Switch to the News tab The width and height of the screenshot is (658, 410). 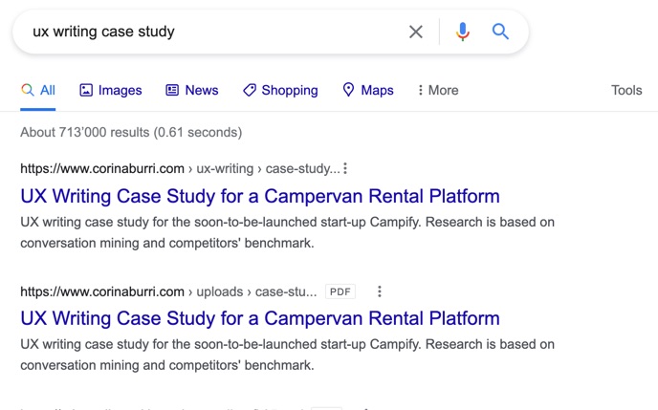(192, 90)
